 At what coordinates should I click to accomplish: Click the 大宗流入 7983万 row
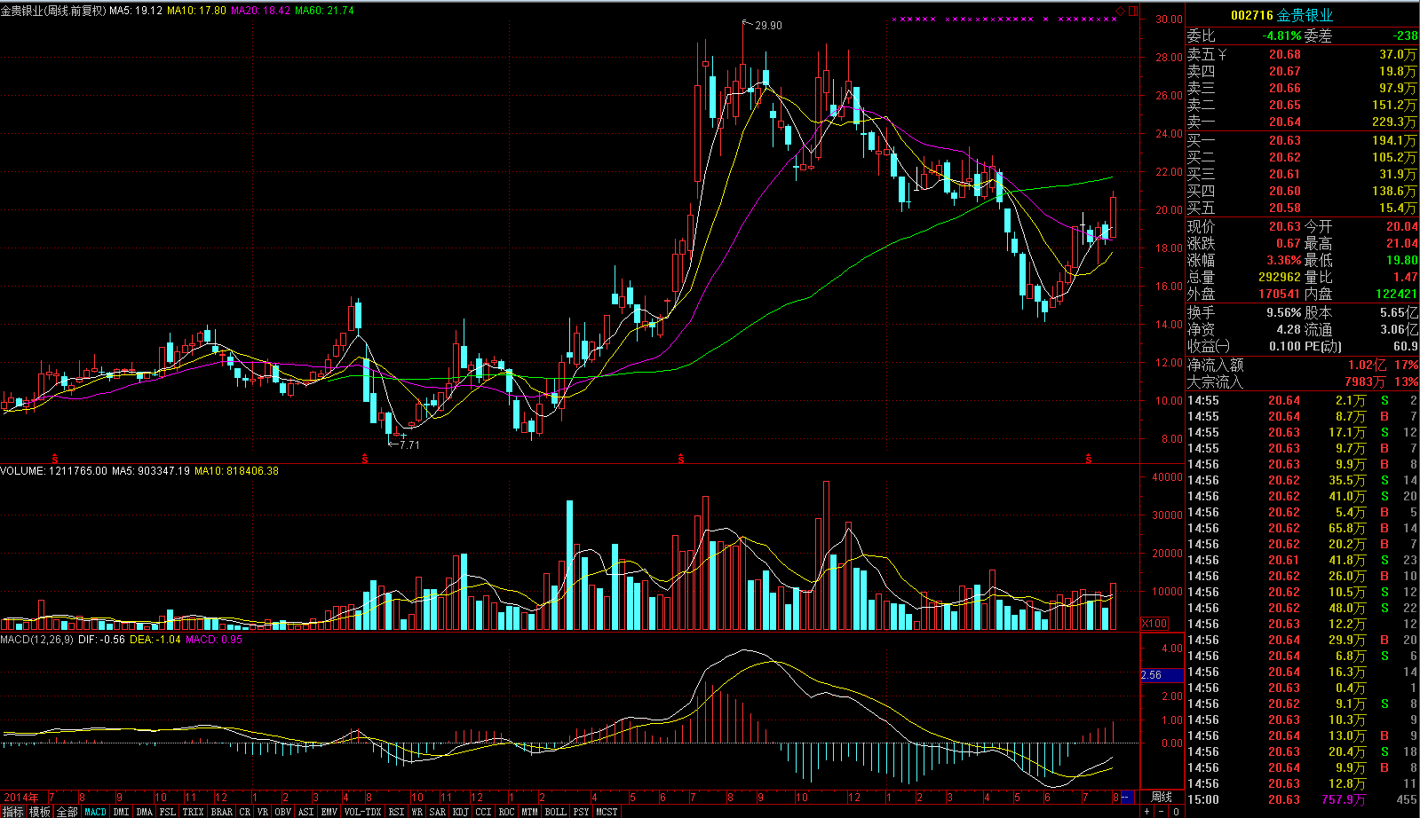pyautogui.click(x=1302, y=382)
